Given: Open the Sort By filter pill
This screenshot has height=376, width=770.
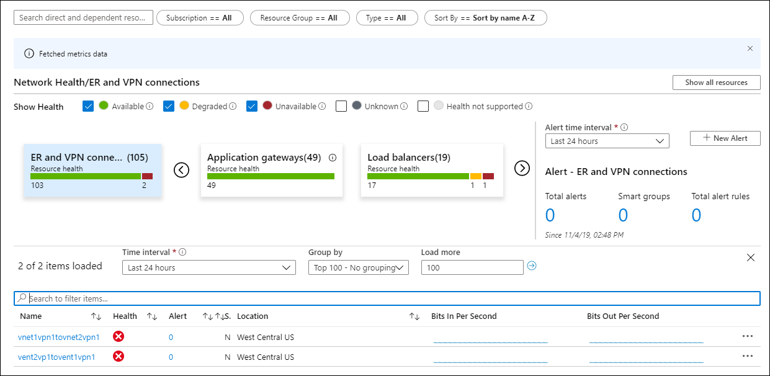Looking at the screenshot, I should pyautogui.click(x=485, y=18).
